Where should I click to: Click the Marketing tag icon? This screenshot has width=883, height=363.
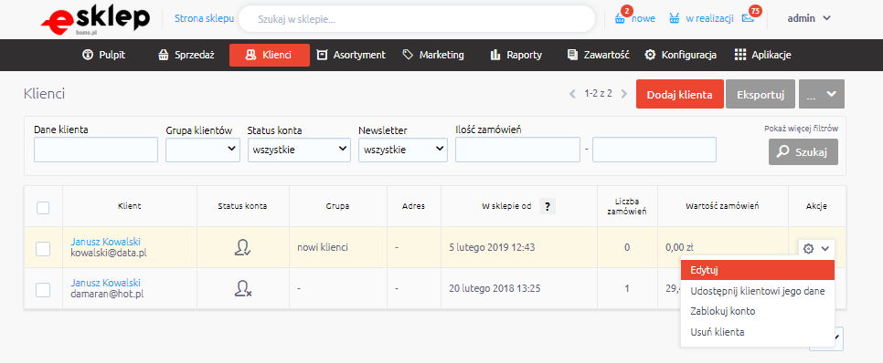[409, 55]
